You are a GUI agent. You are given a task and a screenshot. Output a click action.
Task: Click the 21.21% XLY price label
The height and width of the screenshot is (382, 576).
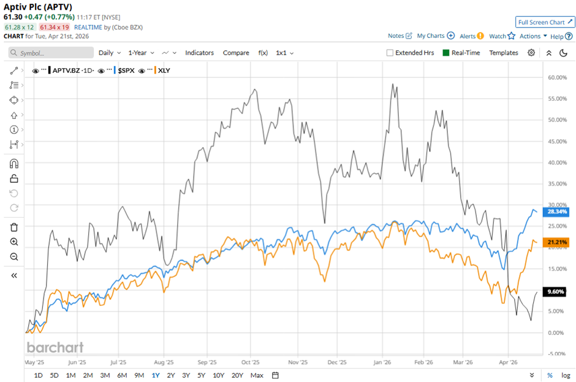click(x=556, y=242)
